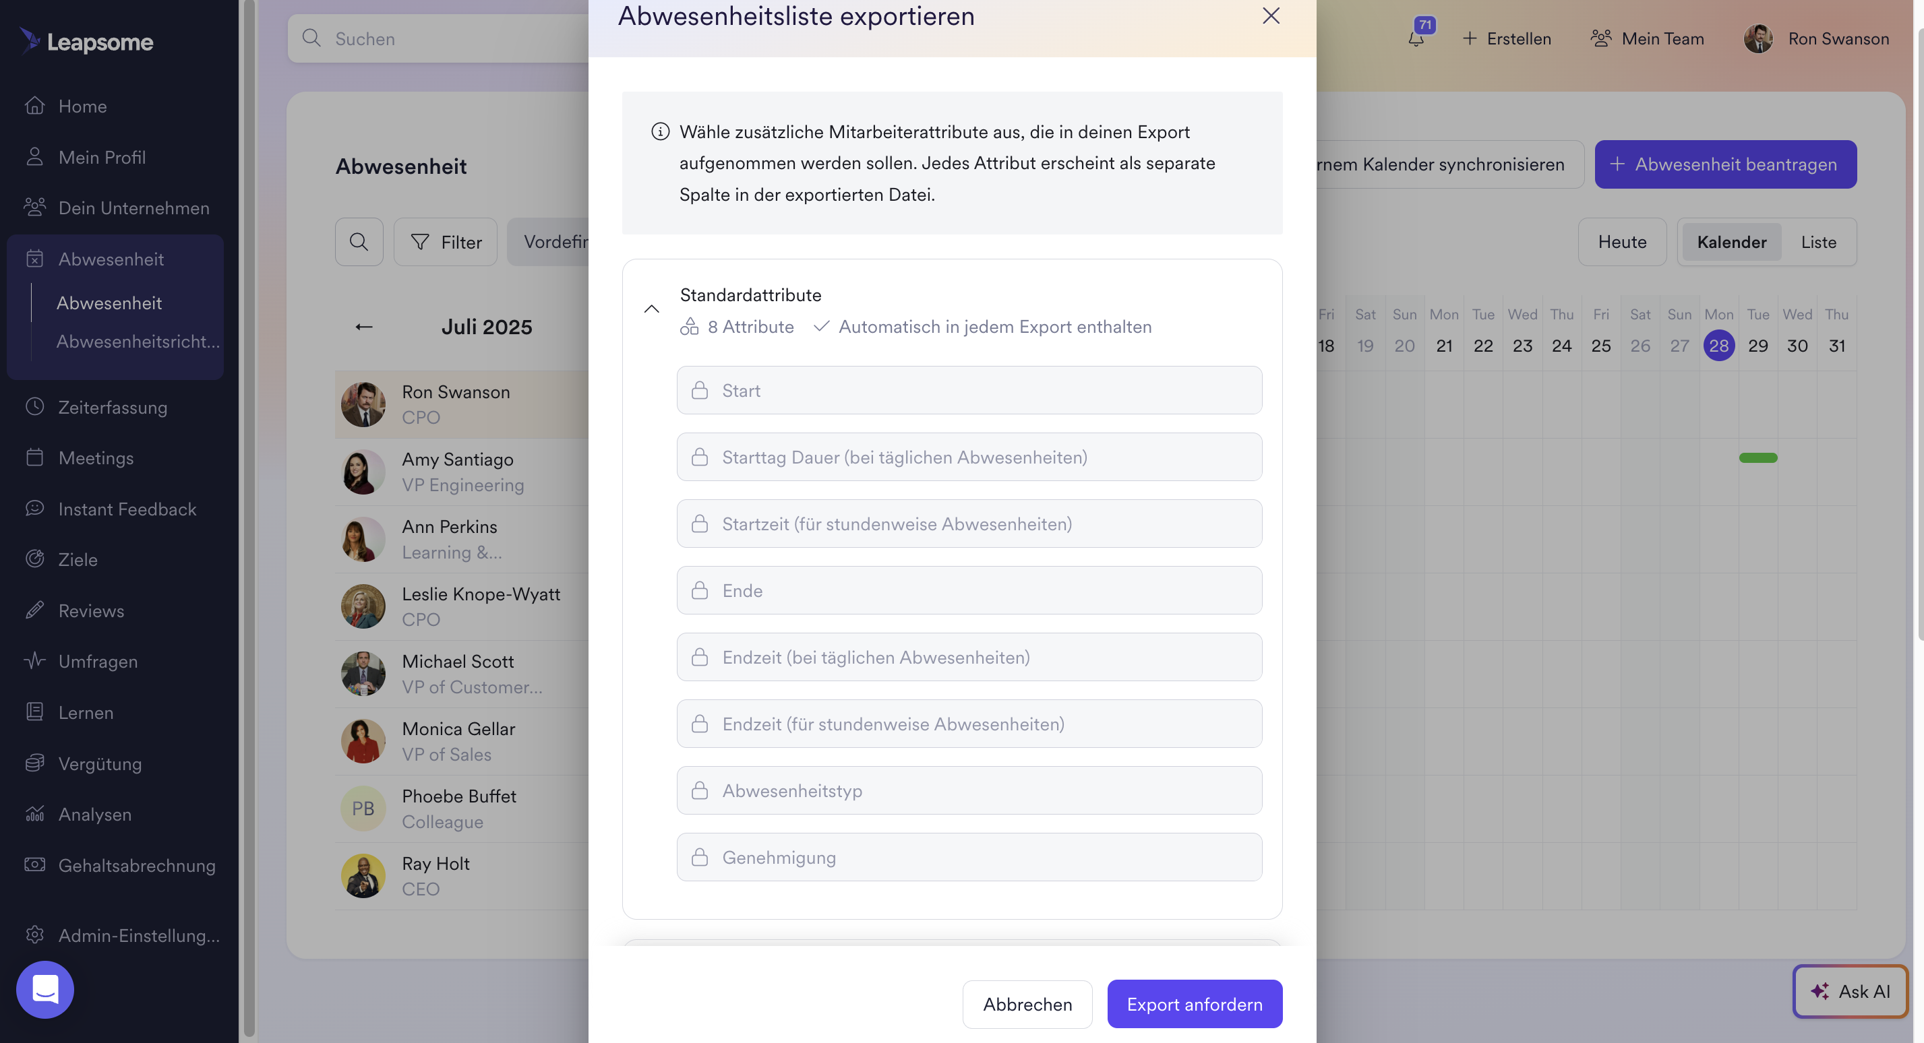1924x1043 pixels.
Task: Click the green absence bar in calendar
Action: [x=1757, y=457]
